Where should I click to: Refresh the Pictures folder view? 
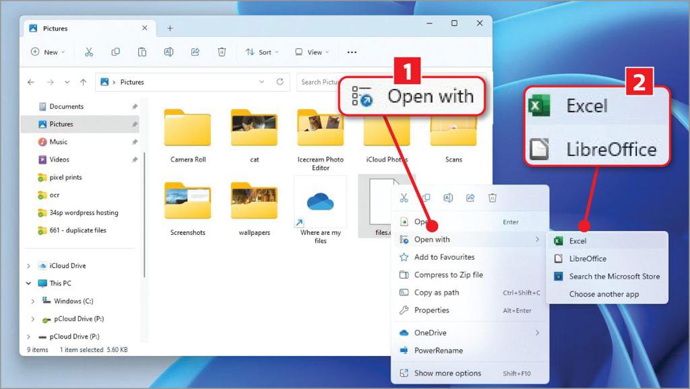click(x=280, y=81)
